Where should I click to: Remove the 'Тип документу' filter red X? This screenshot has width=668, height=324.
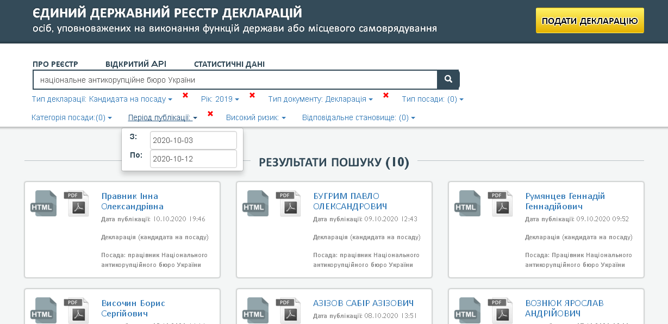tap(386, 95)
